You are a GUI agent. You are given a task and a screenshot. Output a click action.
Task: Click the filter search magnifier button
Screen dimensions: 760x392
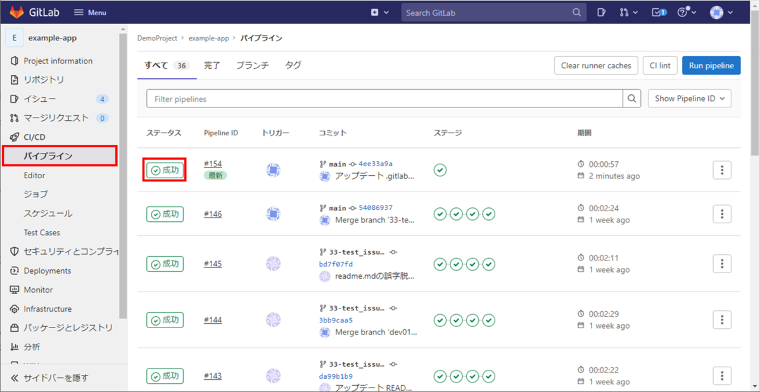click(x=631, y=99)
